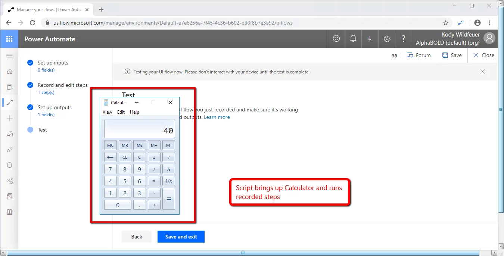Go to the Set up inputs step

tap(53, 63)
